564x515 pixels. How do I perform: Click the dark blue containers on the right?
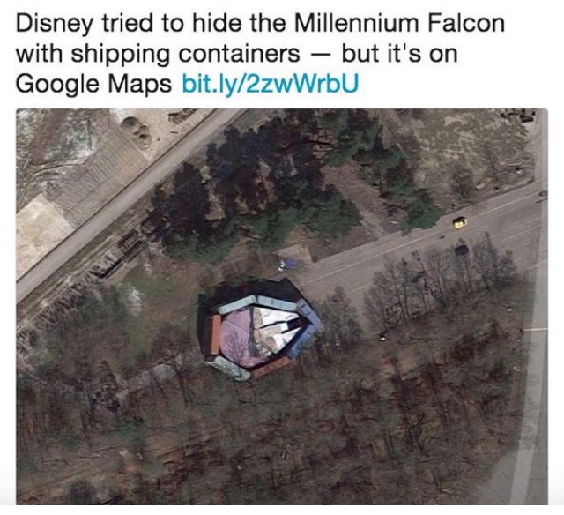click(x=304, y=327)
